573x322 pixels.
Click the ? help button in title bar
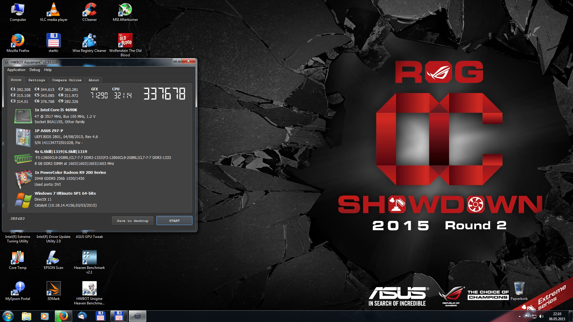(177, 61)
